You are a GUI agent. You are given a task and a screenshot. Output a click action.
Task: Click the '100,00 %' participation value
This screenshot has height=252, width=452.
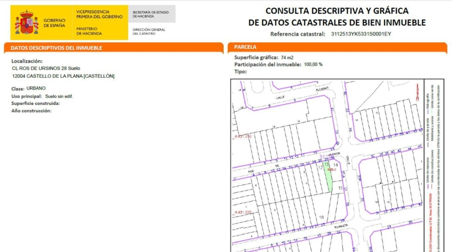coord(314,65)
